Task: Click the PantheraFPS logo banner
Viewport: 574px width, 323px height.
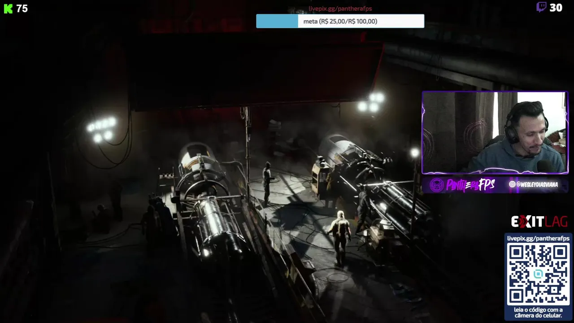Action: pyautogui.click(x=470, y=185)
